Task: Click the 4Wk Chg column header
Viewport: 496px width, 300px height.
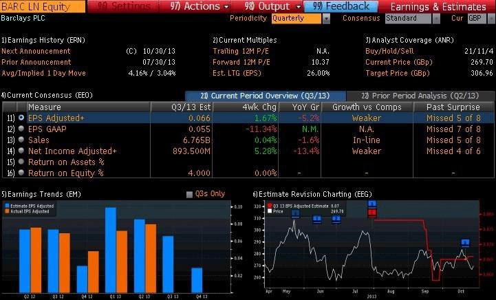Action: click(x=246, y=107)
